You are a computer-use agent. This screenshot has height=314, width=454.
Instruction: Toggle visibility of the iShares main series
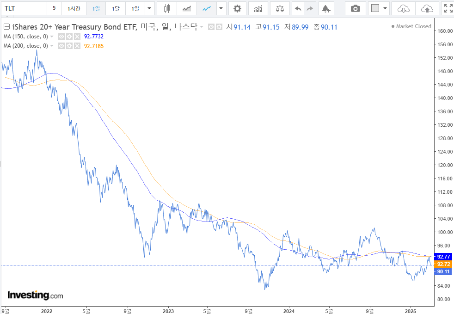click(211, 27)
